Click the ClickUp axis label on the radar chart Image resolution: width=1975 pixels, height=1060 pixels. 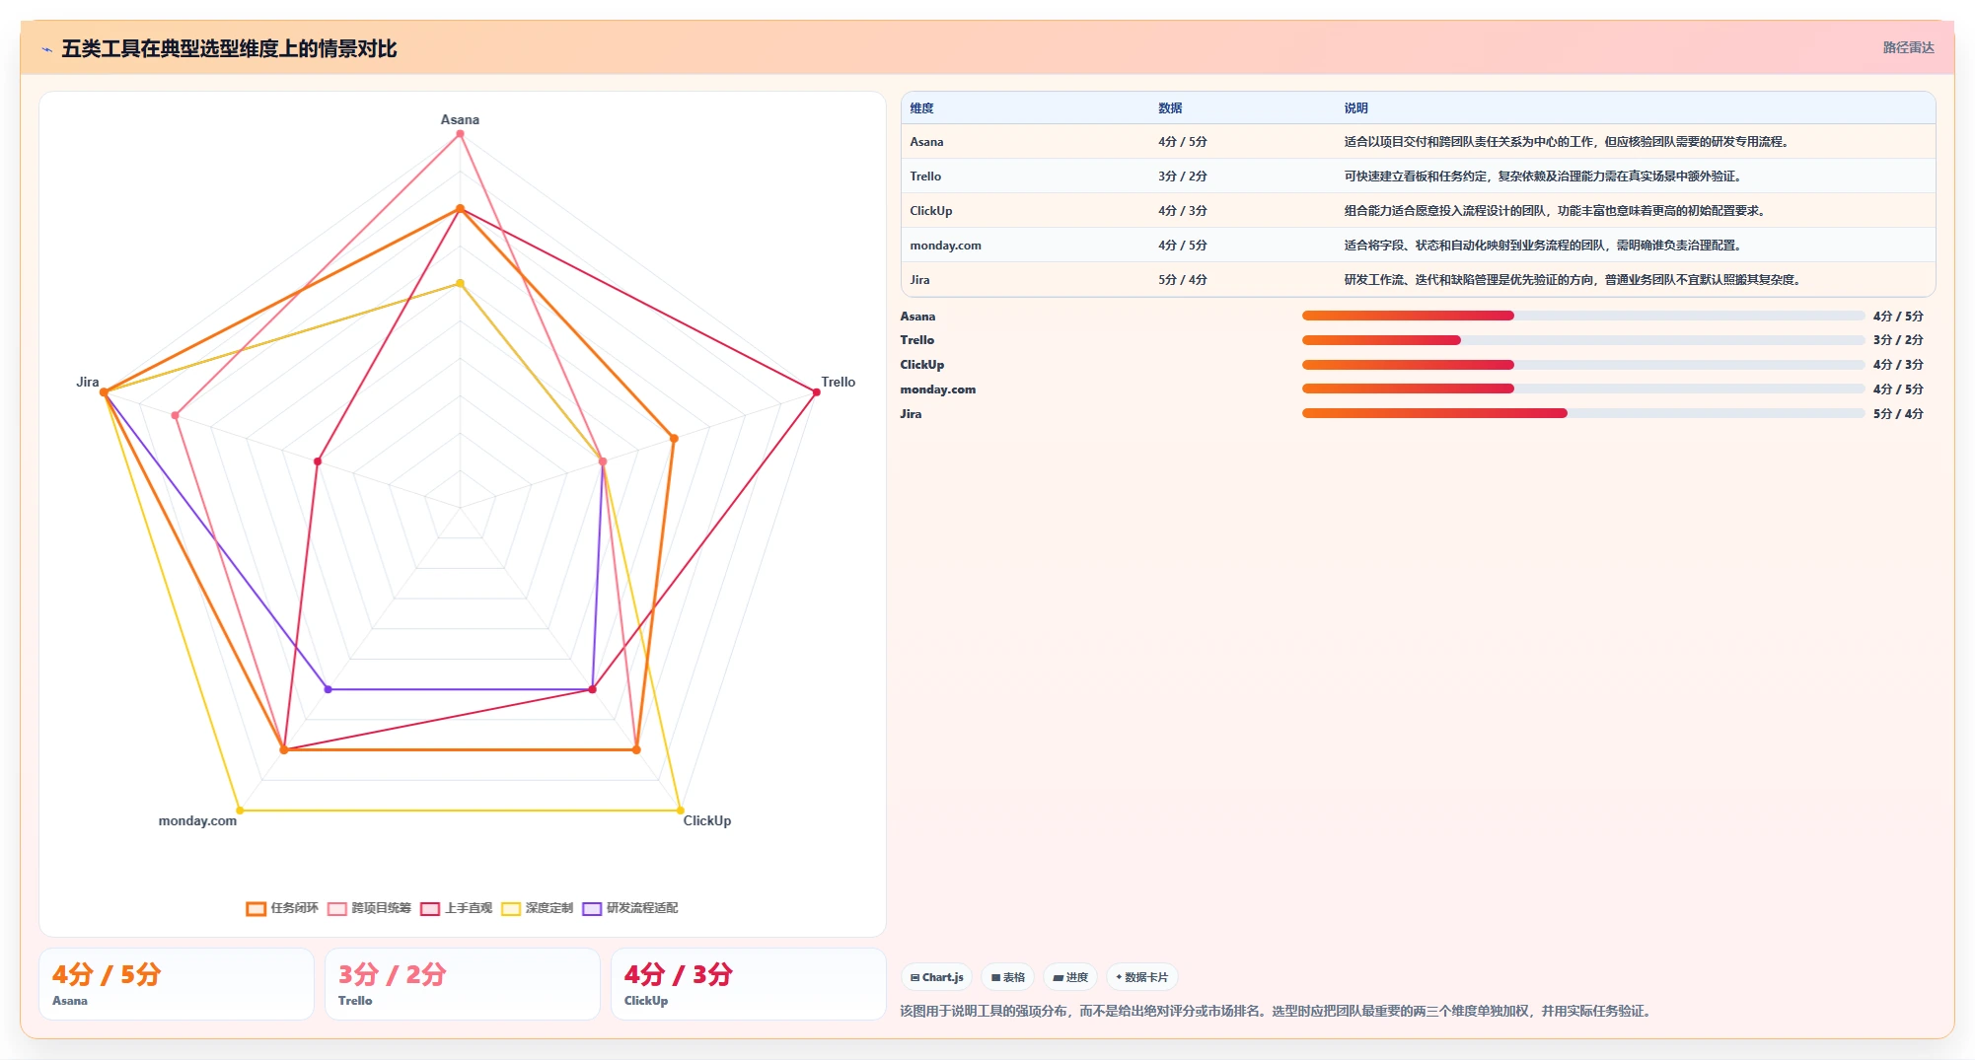[x=706, y=820]
